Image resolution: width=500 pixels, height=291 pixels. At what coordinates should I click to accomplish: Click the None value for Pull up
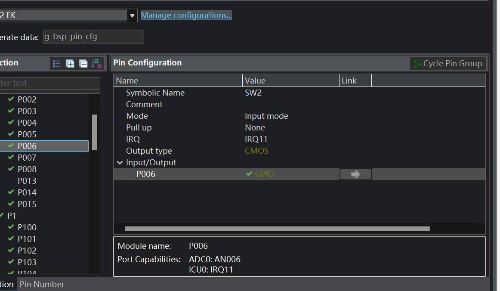click(255, 127)
